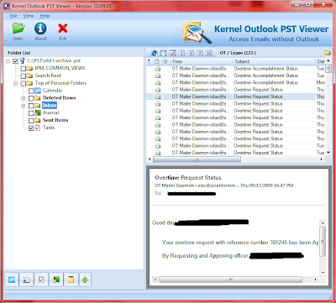336x303 pixels.
Task: Check the Inbox folder checkbox
Action: pos(31,106)
